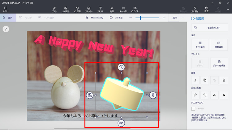
Task: Expand the メニュー menu
Action: (x=6, y=9)
